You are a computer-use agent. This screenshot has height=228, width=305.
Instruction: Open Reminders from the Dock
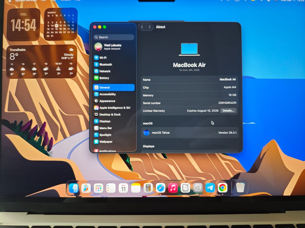point(111,188)
